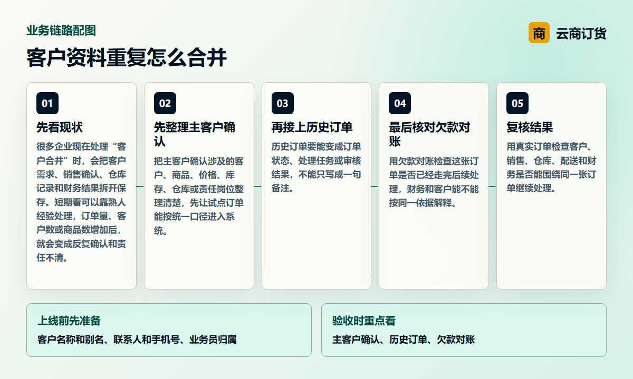Image resolution: width=633 pixels, height=379 pixels.
Task: Click the paragraph starting 很多企业现在处理
Action: pos(81,202)
